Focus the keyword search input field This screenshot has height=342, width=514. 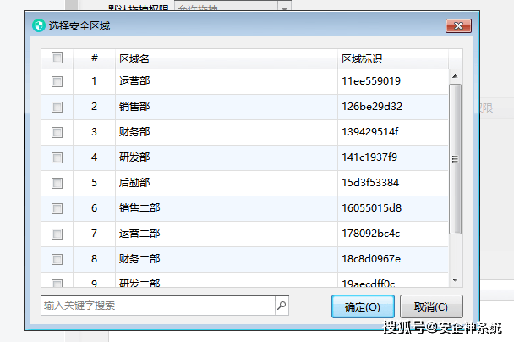(157, 306)
